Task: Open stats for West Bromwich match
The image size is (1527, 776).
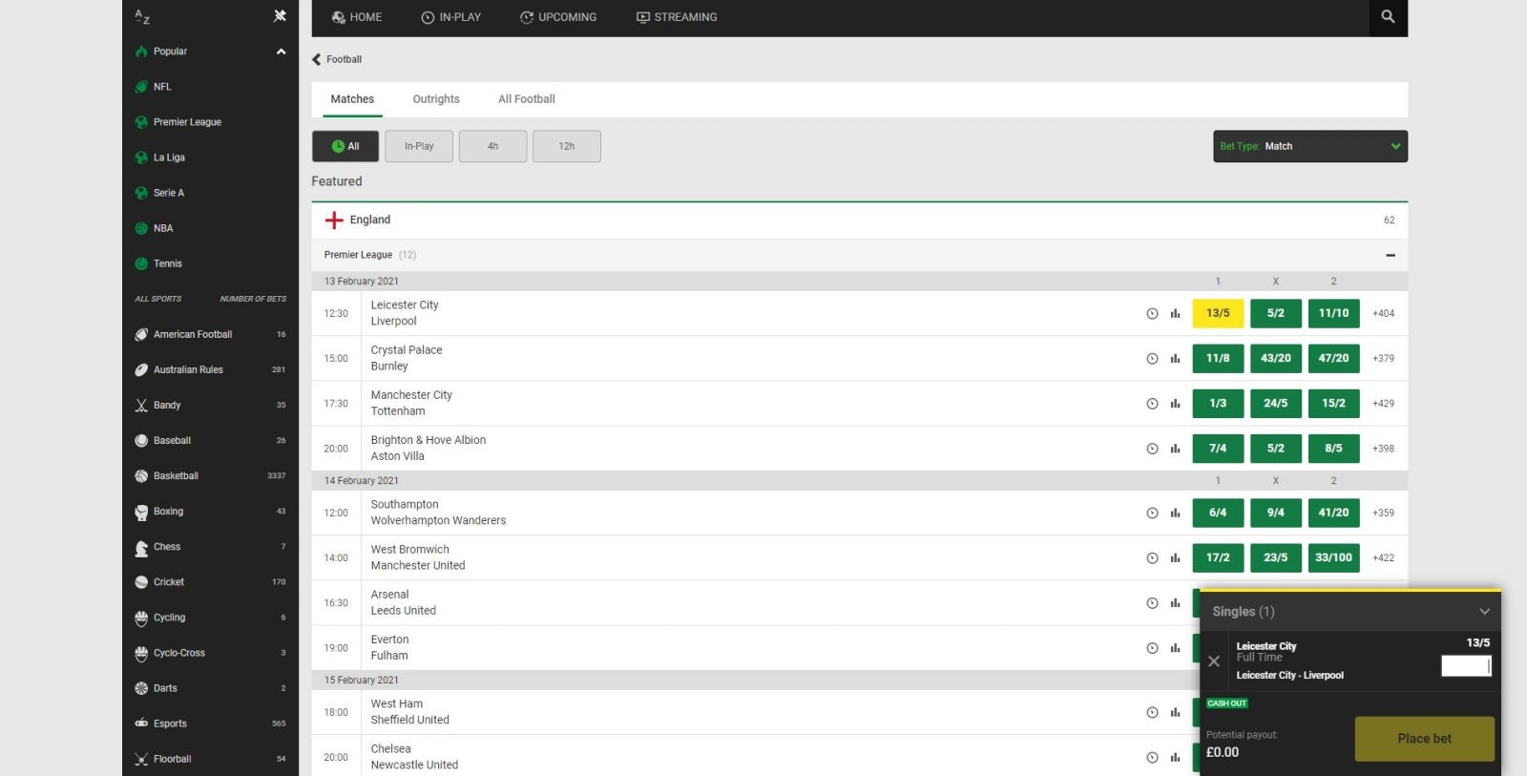Action: point(1175,557)
